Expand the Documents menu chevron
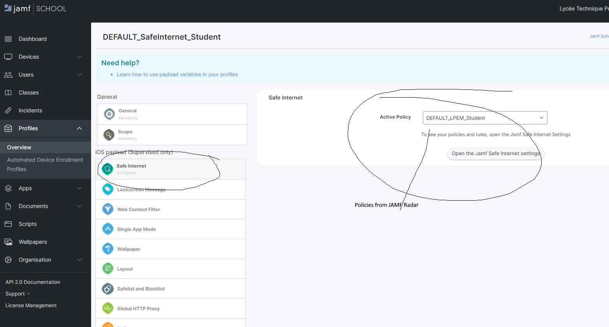Viewport: 609px width, 327px height. (x=79, y=206)
